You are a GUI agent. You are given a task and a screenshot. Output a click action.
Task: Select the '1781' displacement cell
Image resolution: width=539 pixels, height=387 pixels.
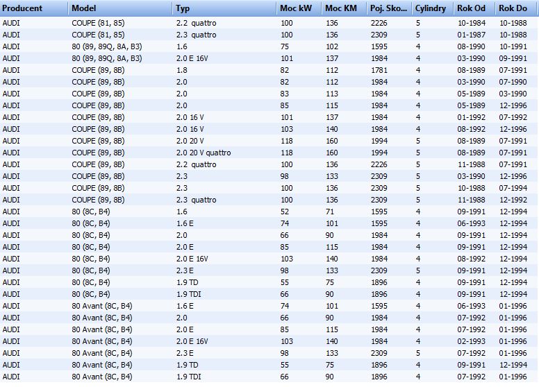tap(379, 70)
